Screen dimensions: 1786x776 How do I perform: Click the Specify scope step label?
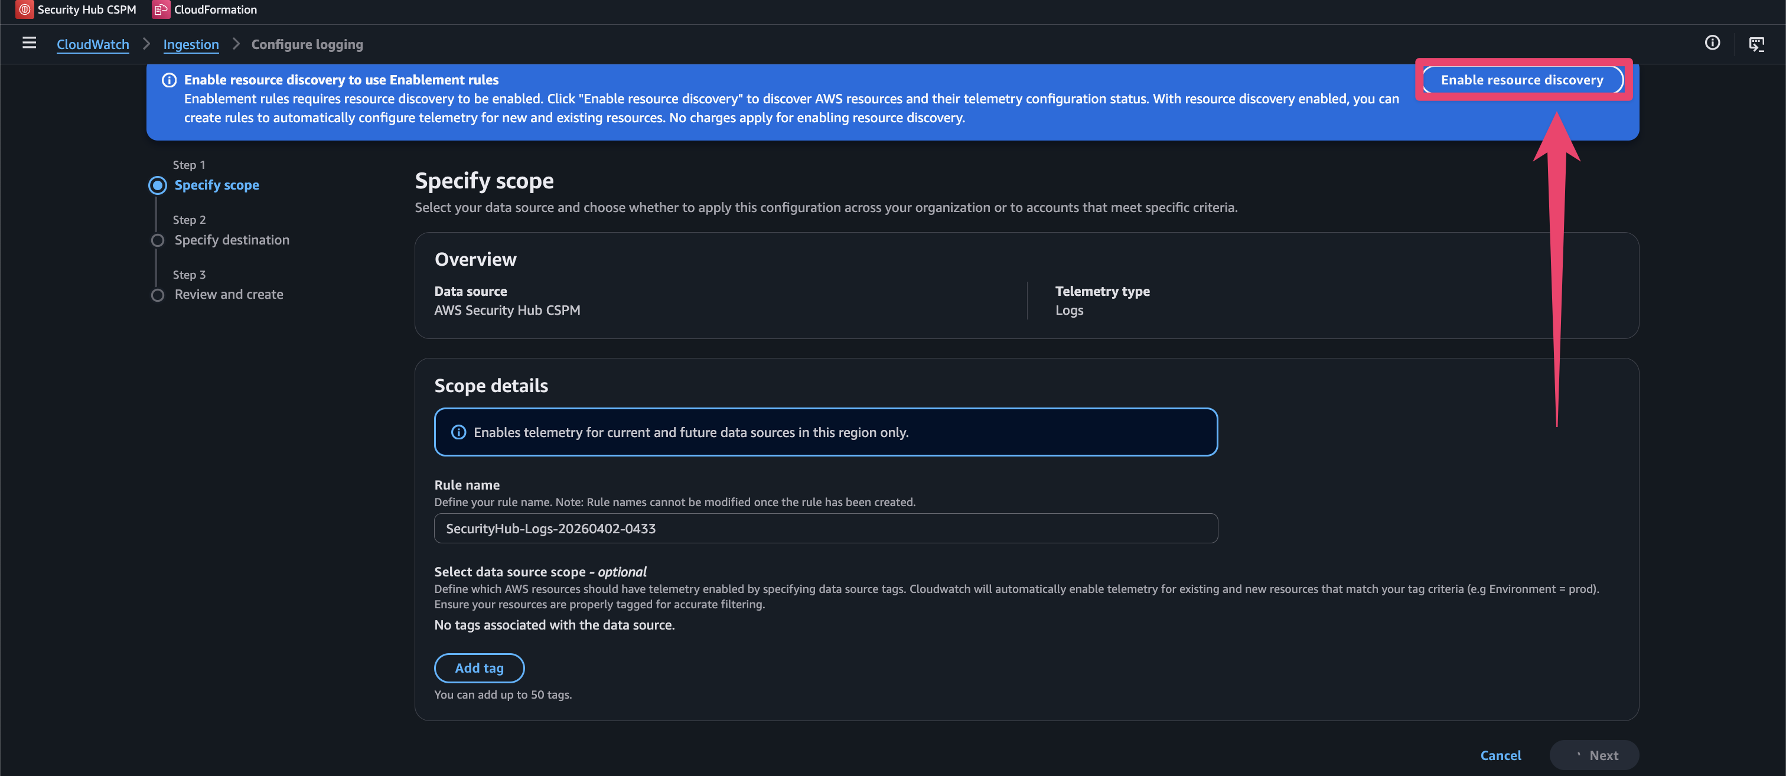tap(217, 185)
